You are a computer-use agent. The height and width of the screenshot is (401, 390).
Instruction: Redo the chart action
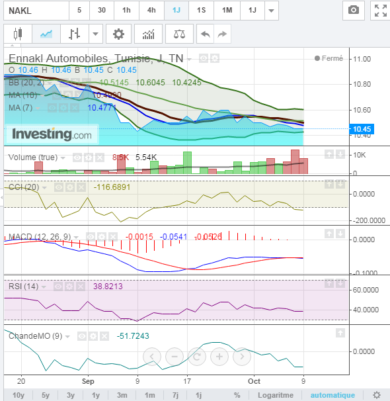223,34
